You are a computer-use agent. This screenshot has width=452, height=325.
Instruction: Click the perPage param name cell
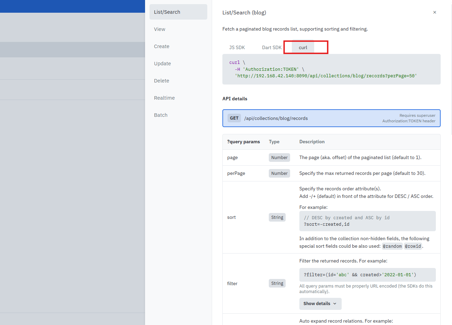tap(236, 173)
